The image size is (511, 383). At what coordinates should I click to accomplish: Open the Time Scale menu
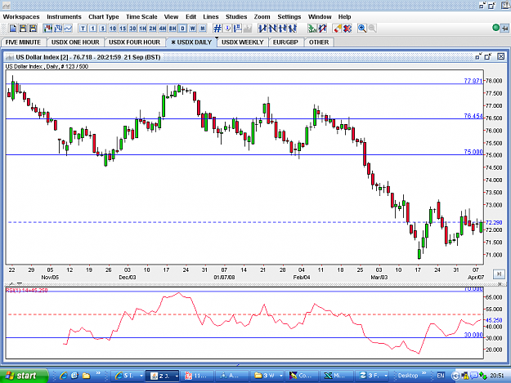click(x=141, y=17)
